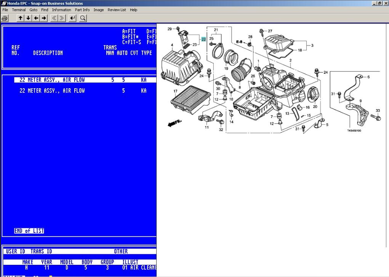Image resolution: width=389 pixels, height=277 pixels.
Task: Click callout 20 in the parts diagram
Action: [x=315, y=107]
